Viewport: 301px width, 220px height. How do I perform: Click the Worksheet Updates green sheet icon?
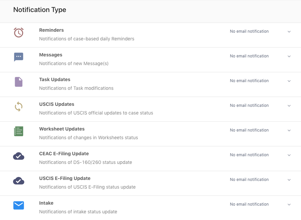pos(19,131)
